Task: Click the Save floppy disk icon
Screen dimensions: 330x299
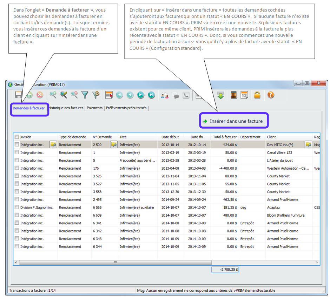Action: click(x=19, y=95)
